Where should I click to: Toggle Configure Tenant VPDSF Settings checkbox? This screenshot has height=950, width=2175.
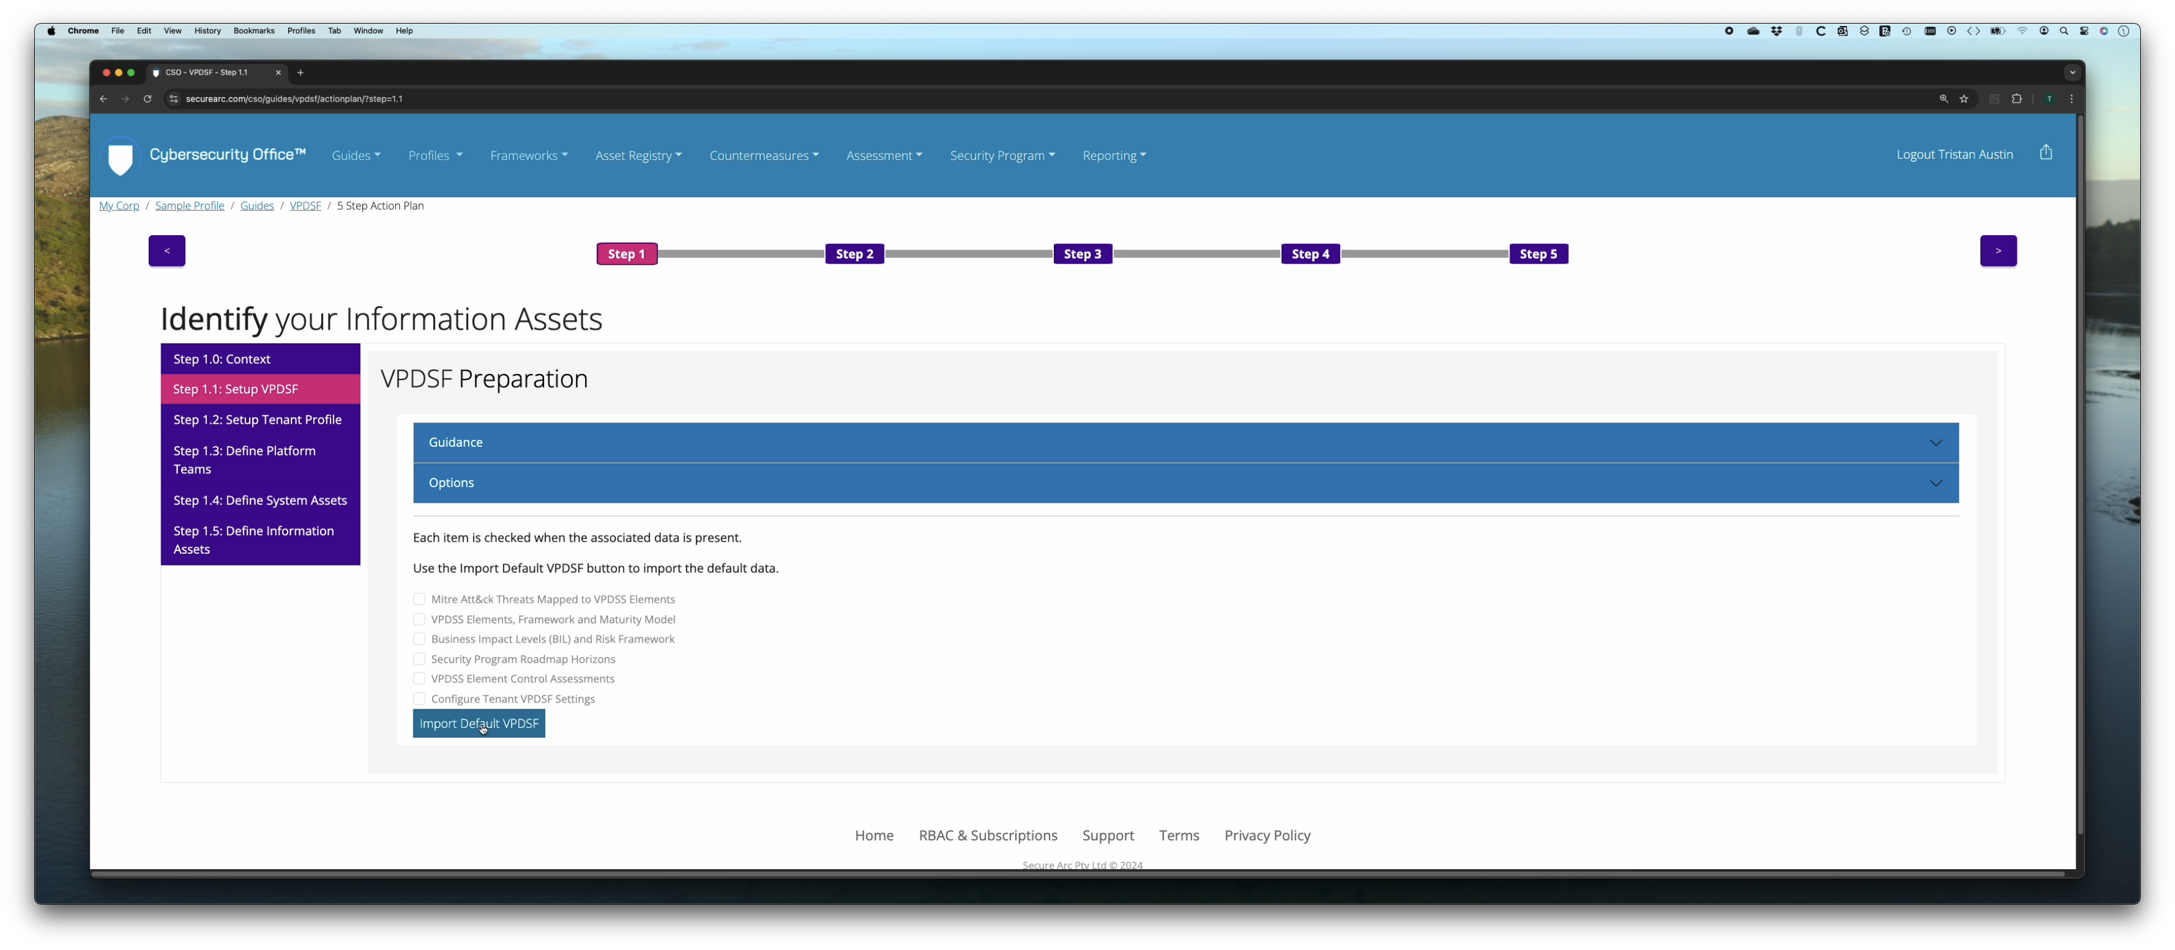click(x=419, y=699)
